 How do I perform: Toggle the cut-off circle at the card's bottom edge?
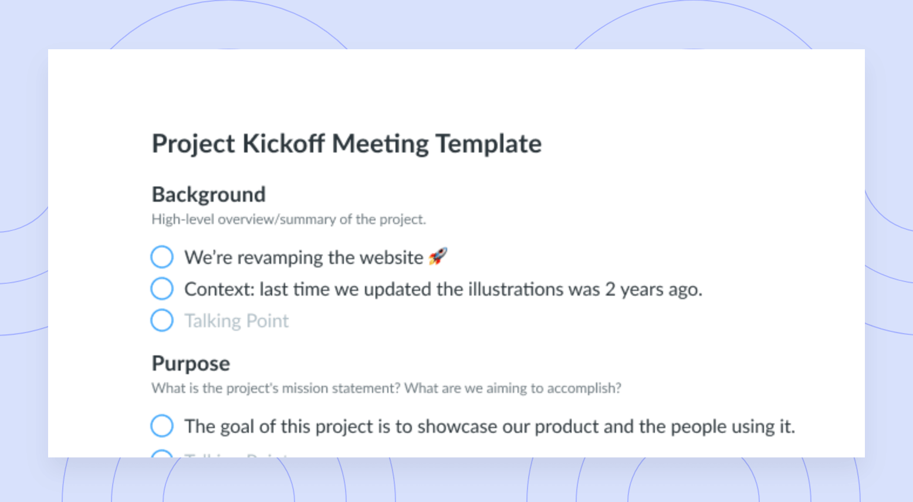coord(162,454)
